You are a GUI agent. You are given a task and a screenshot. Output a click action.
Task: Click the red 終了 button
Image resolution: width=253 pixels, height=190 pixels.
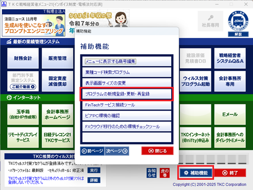point(230,173)
